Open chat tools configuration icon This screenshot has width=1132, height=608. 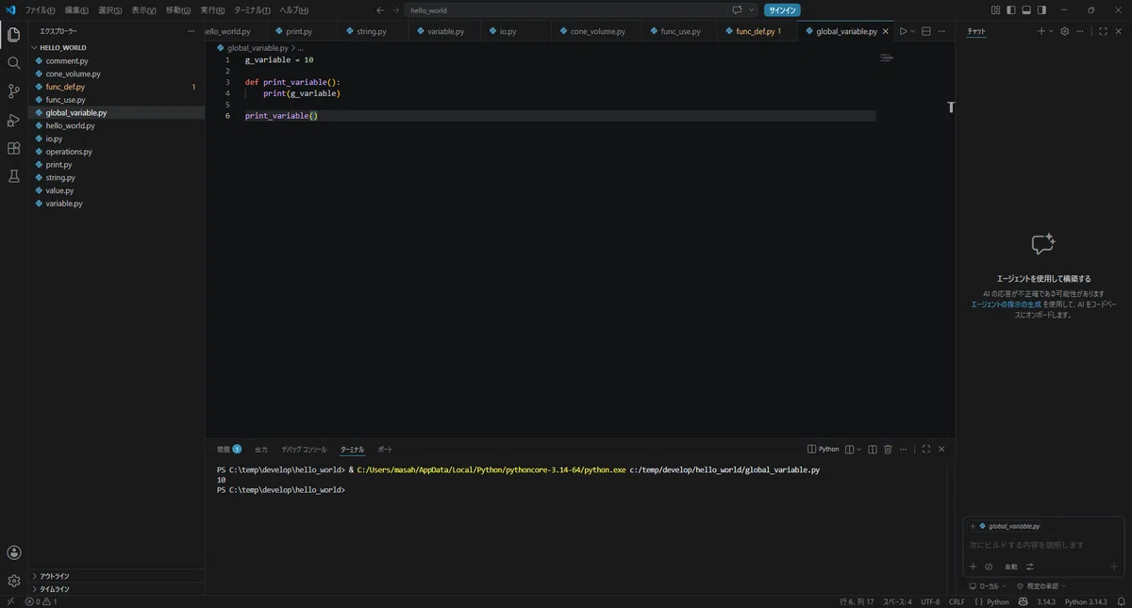point(1030,567)
